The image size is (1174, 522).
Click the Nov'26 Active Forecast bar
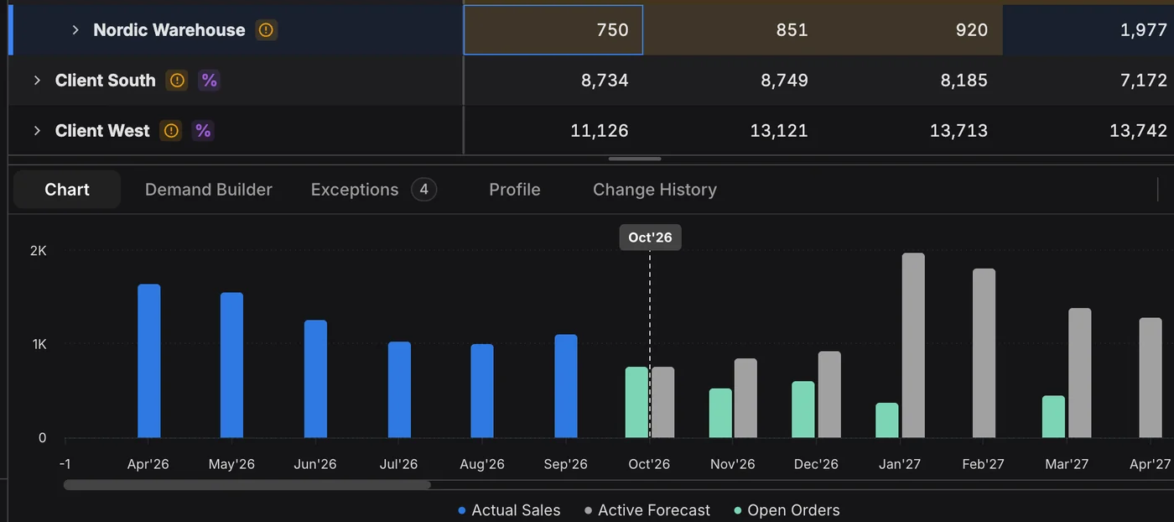(745, 398)
